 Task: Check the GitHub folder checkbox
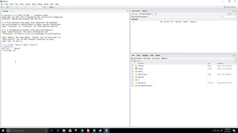point(132,71)
